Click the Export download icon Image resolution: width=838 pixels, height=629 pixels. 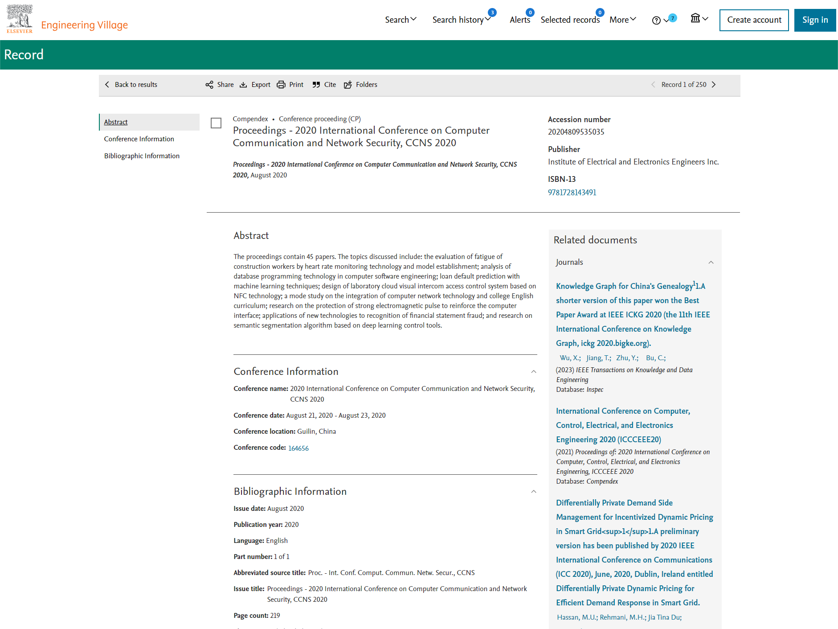(x=243, y=85)
